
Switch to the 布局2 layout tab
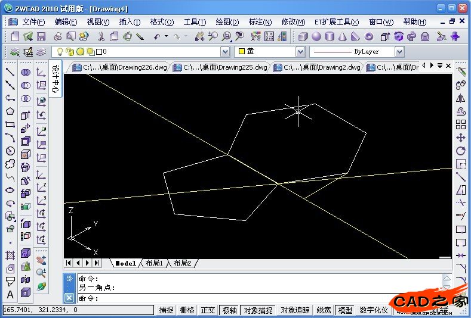(x=182, y=263)
